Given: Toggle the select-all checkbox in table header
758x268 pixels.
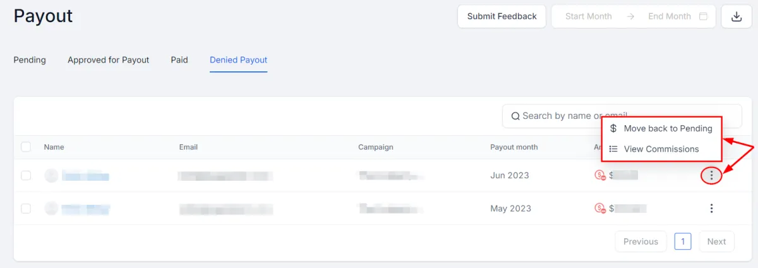Looking at the screenshot, I should point(26,147).
